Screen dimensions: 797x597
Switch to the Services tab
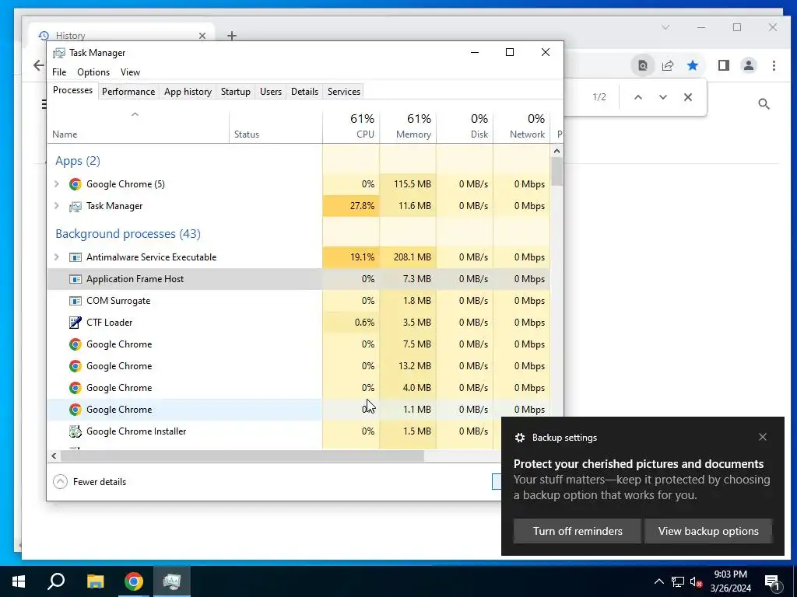pyautogui.click(x=343, y=92)
